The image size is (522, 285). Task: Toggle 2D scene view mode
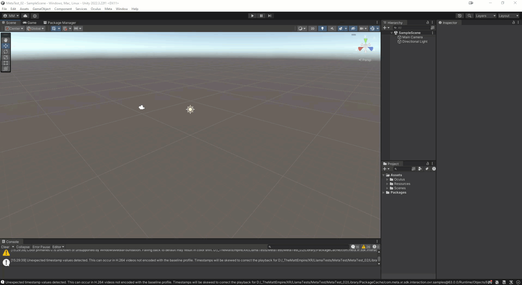point(312,29)
